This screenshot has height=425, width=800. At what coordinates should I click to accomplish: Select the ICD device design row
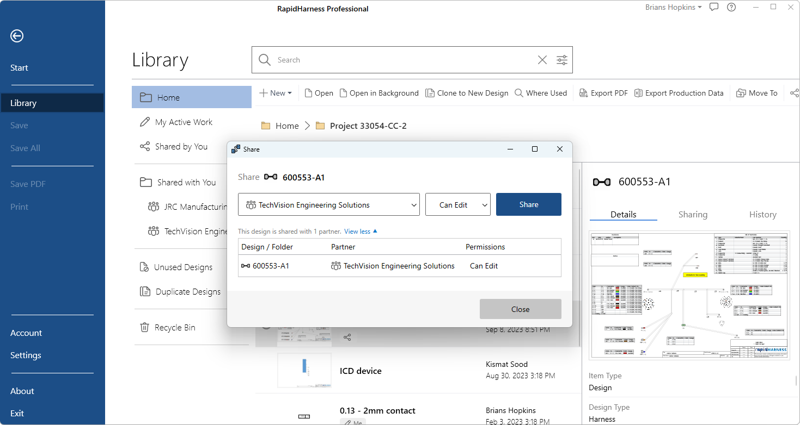[x=418, y=371]
